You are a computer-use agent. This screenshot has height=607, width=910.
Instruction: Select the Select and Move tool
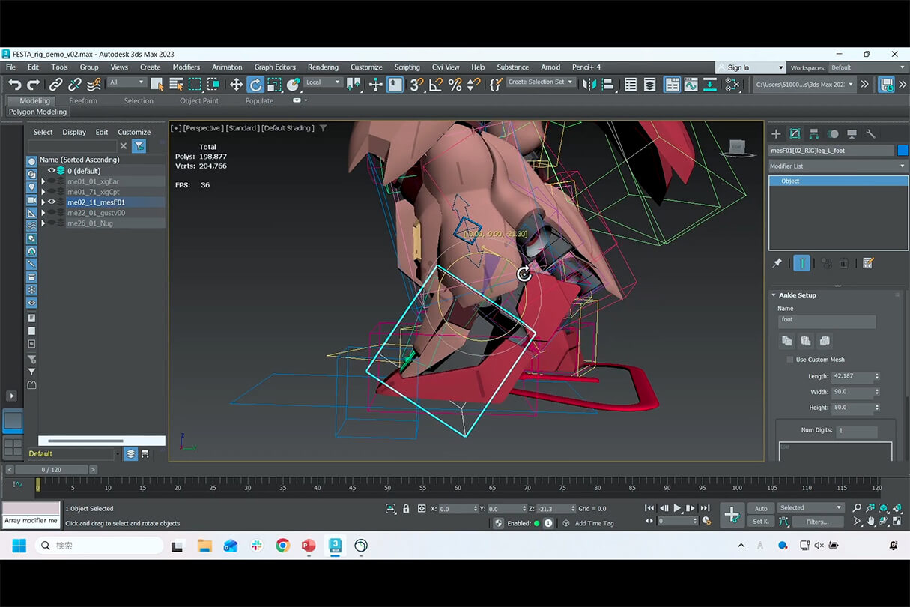tap(236, 85)
